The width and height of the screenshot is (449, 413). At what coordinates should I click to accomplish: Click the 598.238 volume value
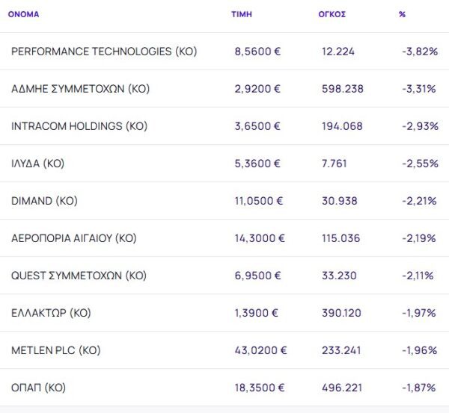342,89
